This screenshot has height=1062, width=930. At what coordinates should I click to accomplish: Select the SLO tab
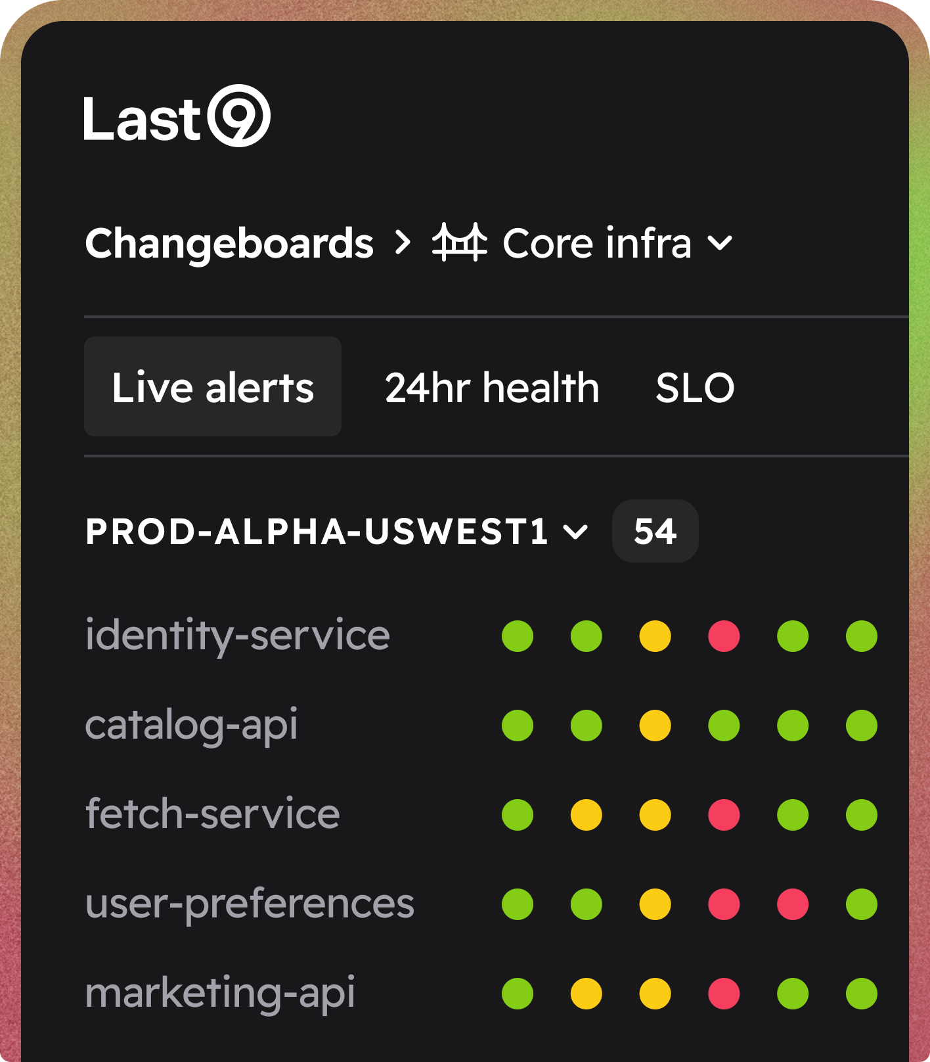695,387
